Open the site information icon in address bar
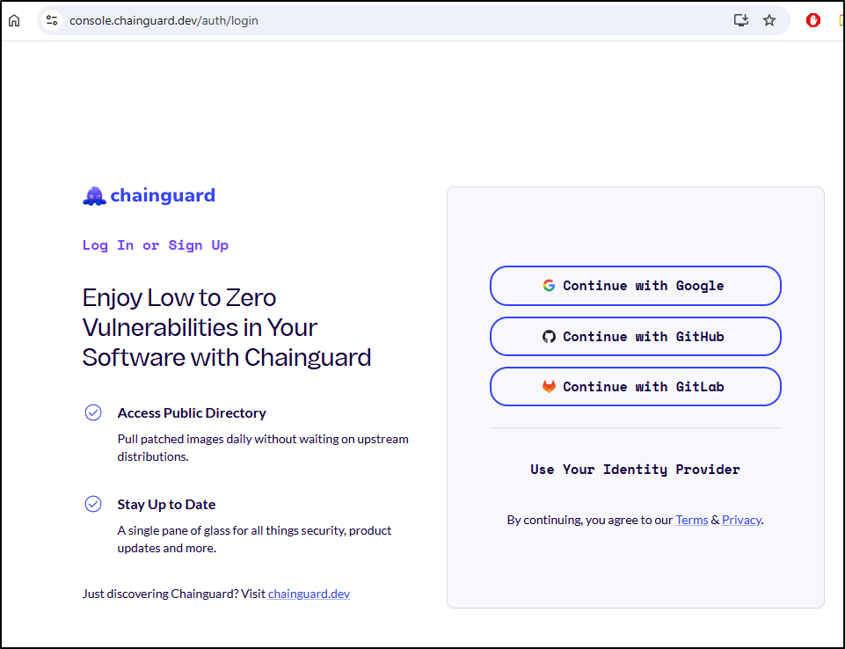845x649 pixels. 52,20
